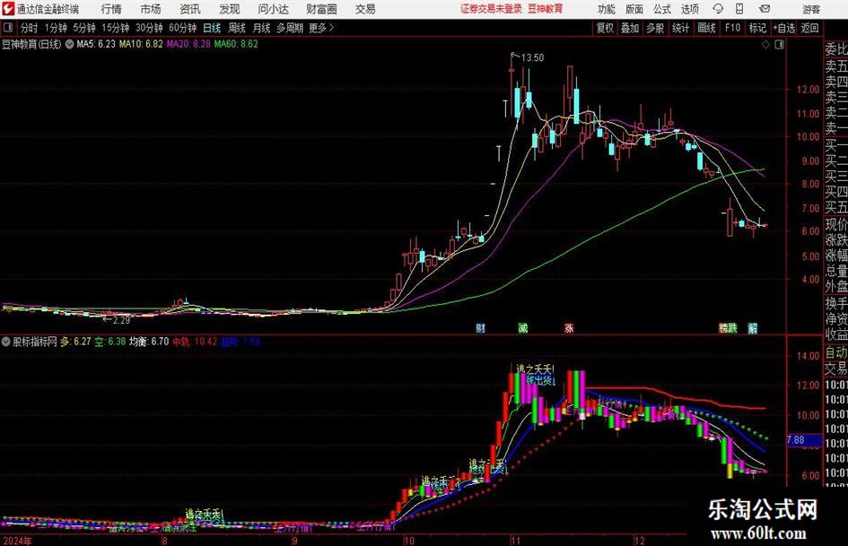Image resolution: width=848 pixels, height=546 pixels.
Task: Switch to 分时 chart period
Action: [30, 28]
